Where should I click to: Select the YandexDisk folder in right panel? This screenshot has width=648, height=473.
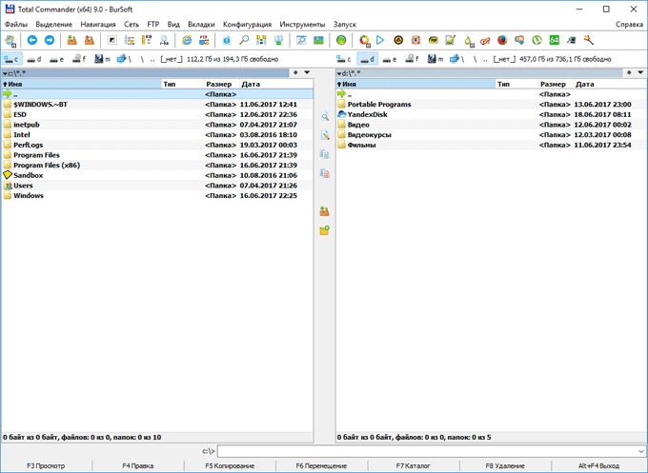[491, 114]
